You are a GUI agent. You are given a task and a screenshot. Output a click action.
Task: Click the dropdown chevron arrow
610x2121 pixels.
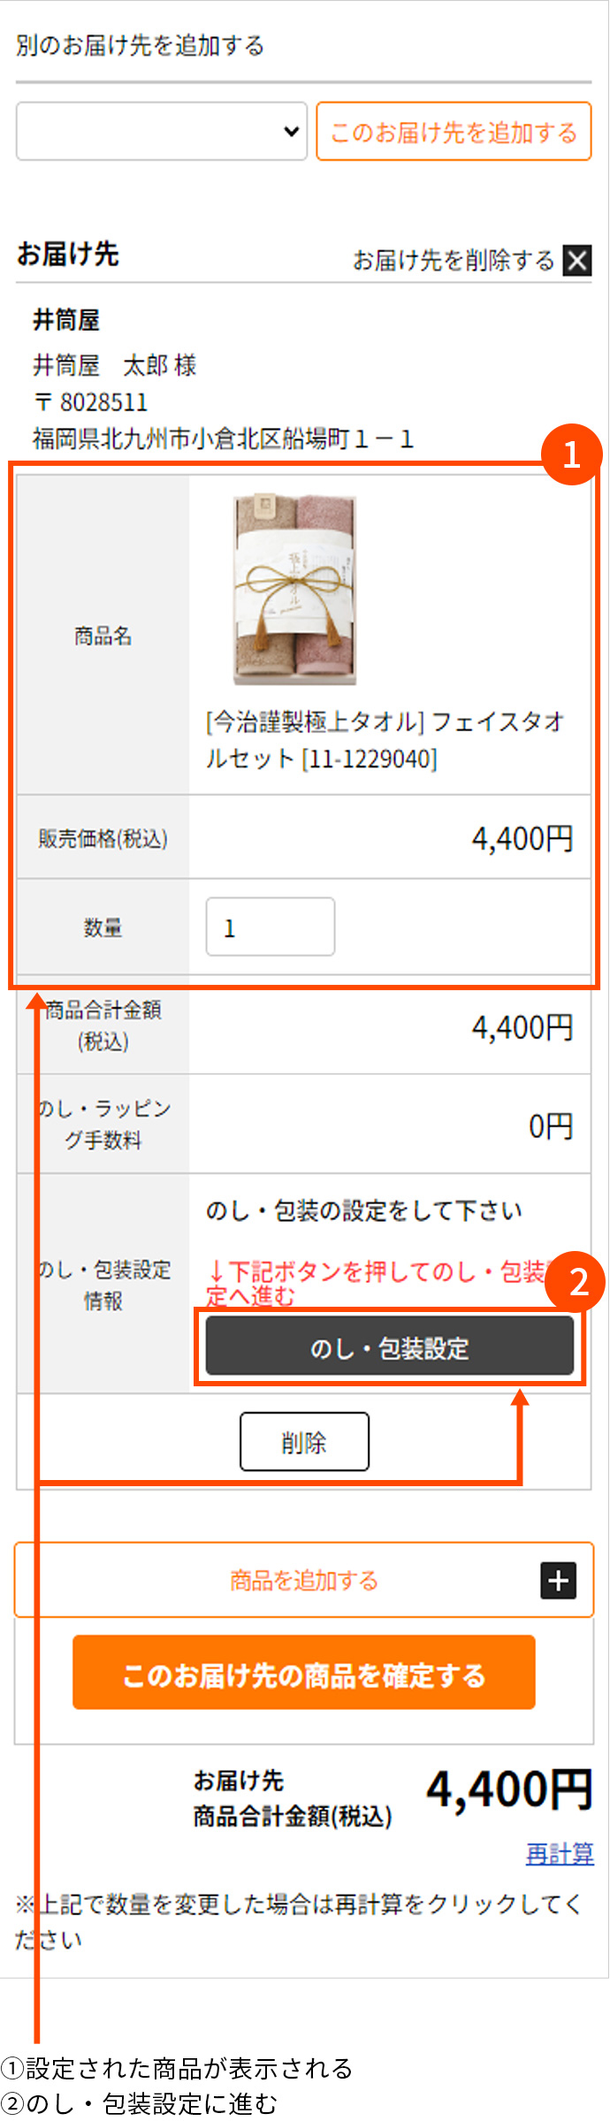[x=291, y=132]
